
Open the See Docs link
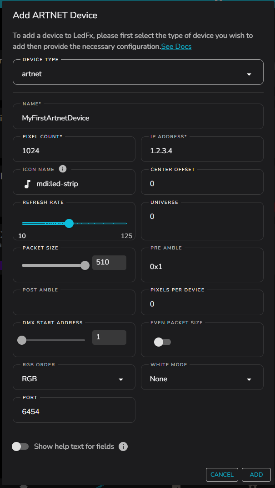pos(176,47)
